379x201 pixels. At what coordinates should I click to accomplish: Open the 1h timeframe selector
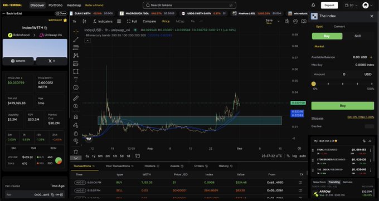click(x=74, y=21)
